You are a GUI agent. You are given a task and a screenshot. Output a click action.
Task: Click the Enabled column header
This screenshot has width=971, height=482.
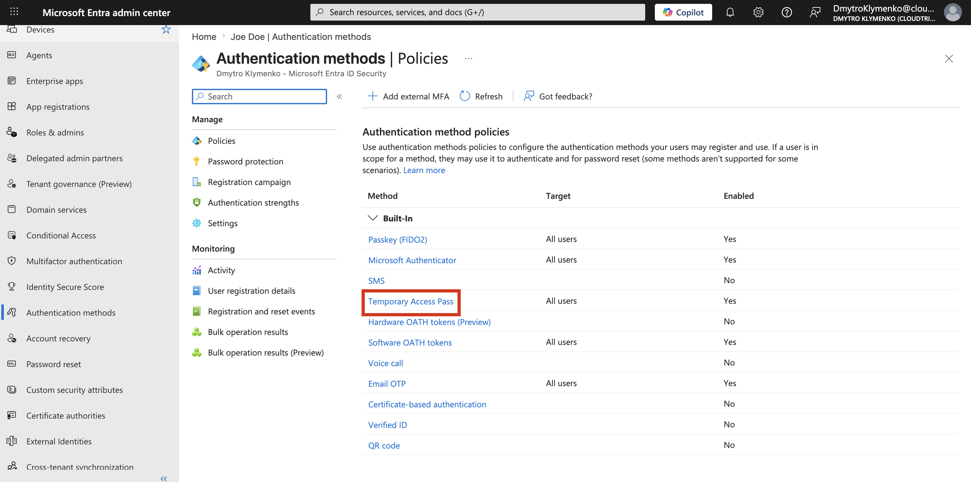coord(739,196)
